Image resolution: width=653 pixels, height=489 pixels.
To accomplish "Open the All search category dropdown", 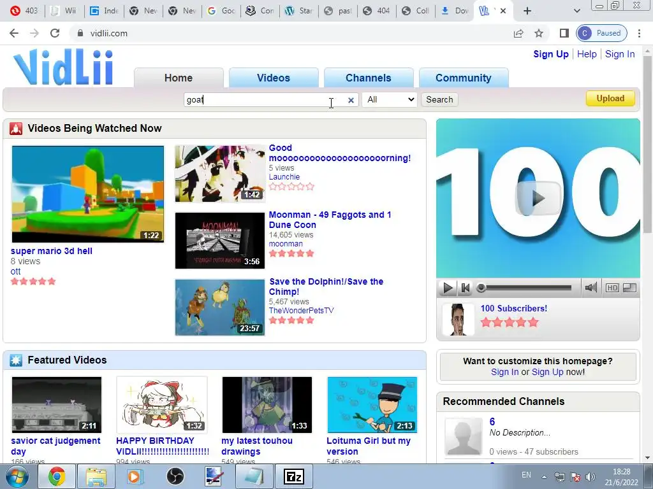I will pyautogui.click(x=390, y=100).
